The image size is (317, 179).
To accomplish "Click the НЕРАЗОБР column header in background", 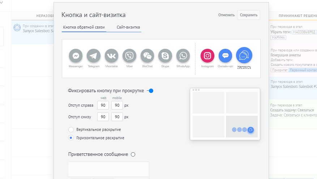I will (x=45, y=16).
